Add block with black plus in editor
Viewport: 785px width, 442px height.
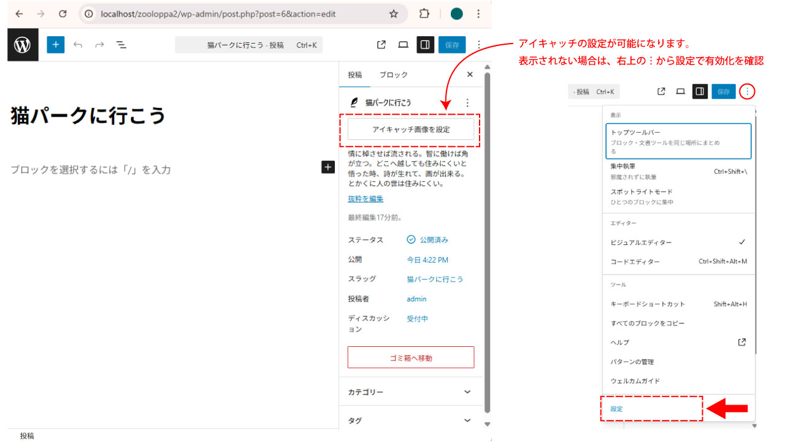click(x=328, y=167)
